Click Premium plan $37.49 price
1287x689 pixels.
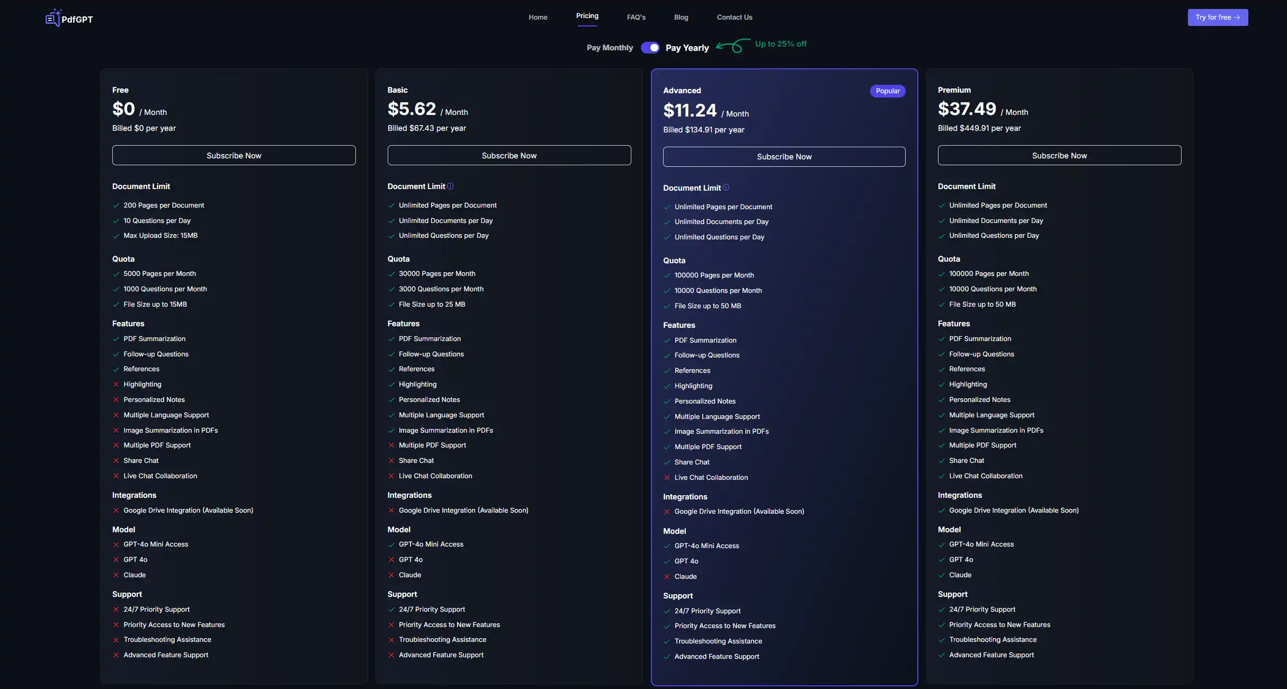point(967,109)
